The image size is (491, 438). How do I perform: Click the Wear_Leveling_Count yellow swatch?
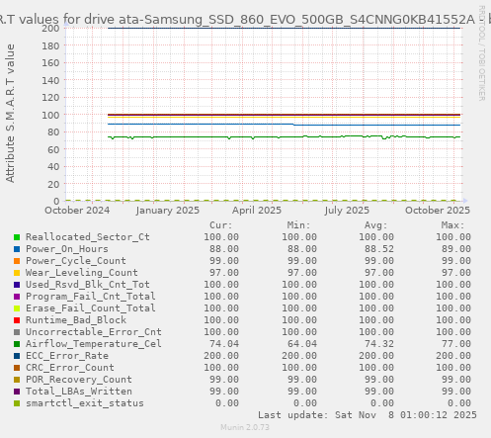[17, 273]
